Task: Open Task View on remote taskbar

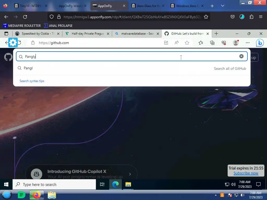Action: tap(102, 184)
